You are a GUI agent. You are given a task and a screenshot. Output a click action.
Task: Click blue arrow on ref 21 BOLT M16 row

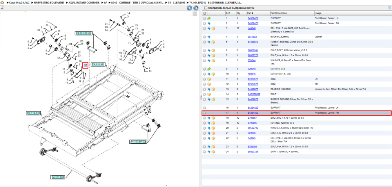[209, 133]
